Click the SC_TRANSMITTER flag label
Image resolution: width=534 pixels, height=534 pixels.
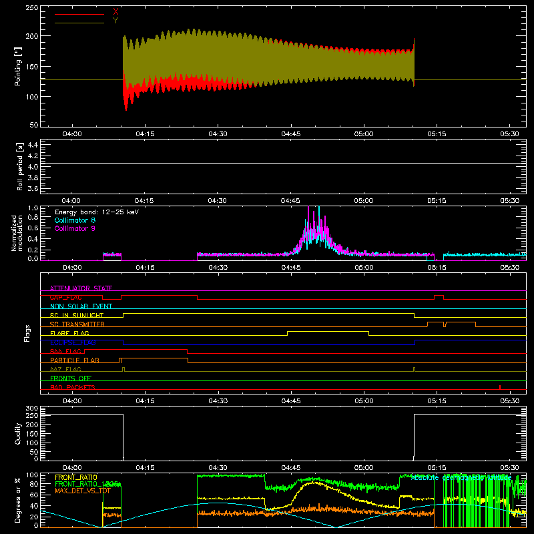[x=77, y=324]
